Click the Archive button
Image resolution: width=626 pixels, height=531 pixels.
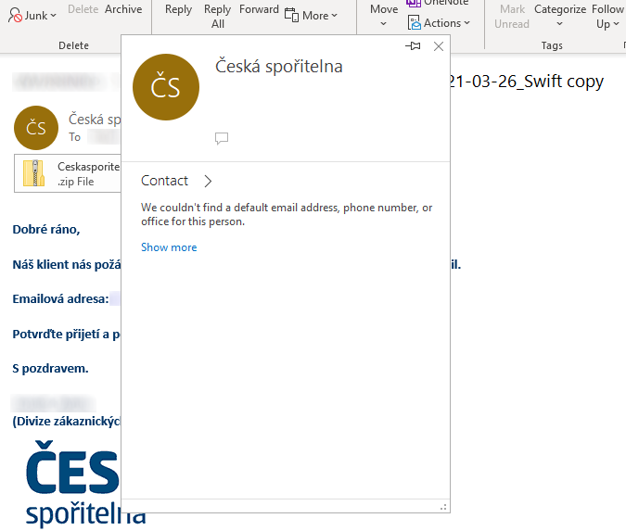[123, 9]
